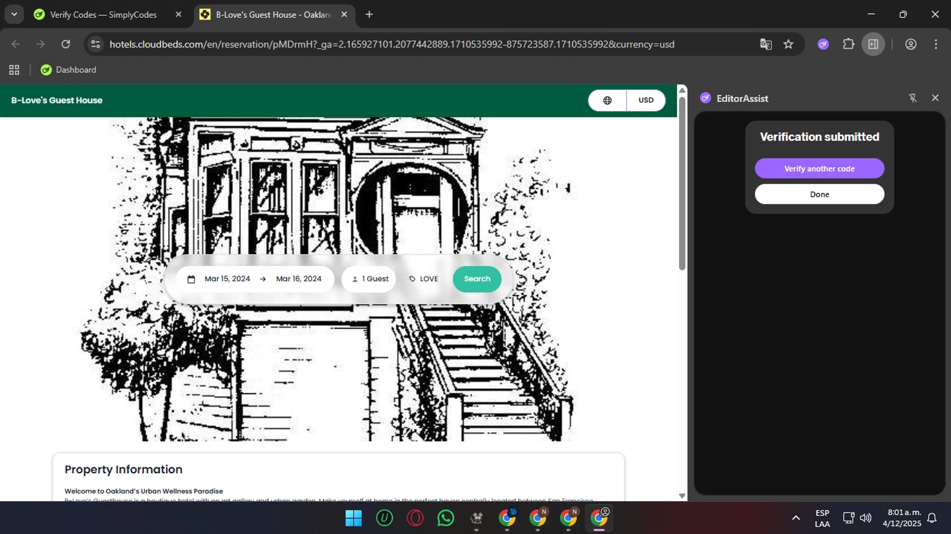View site information for hotels.cloudbeds.com

[x=96, y=44]
